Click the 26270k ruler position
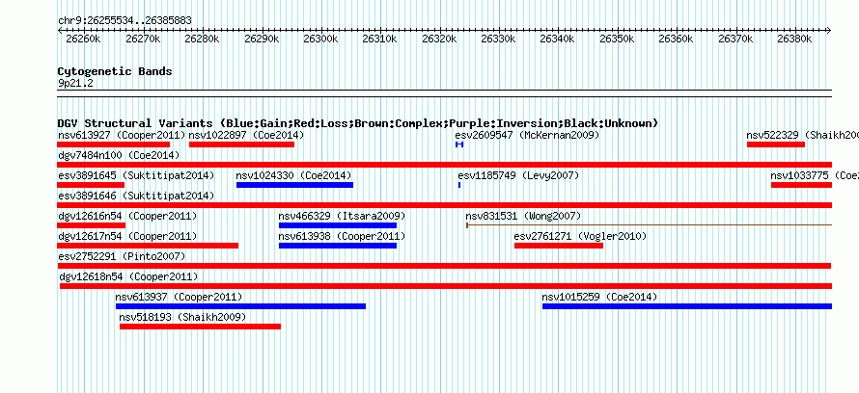Viewport: 859px width, 393px height. [143, 39]
